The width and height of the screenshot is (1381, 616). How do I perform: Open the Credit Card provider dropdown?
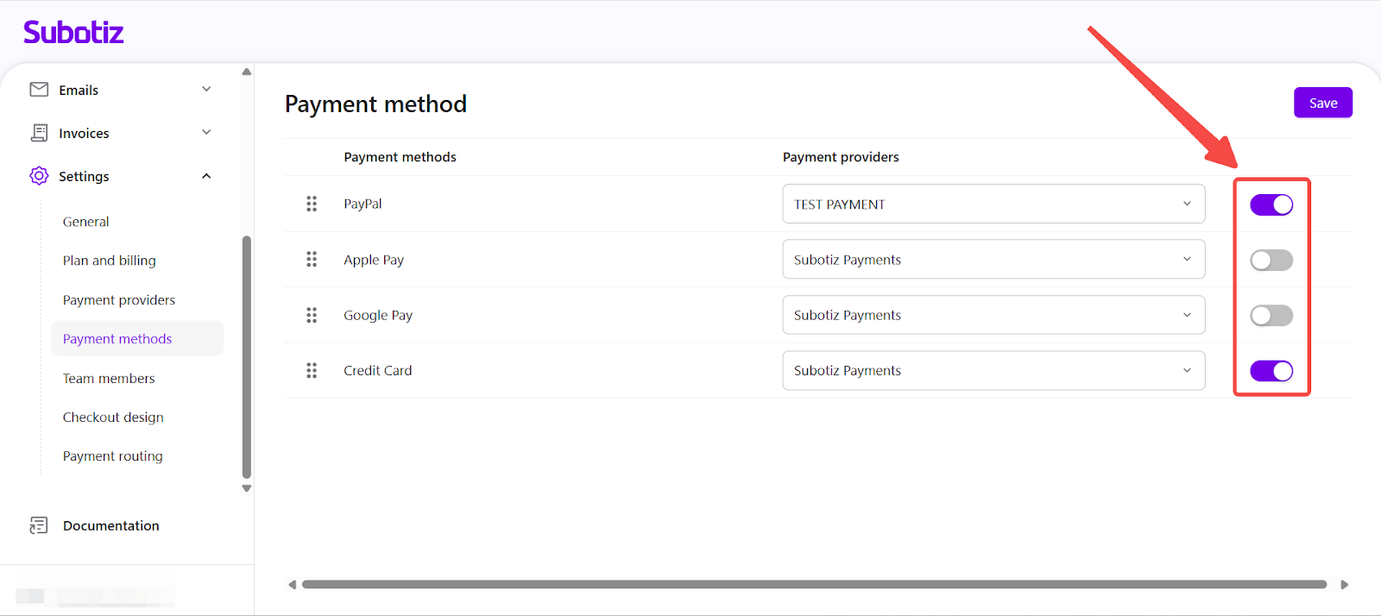(993, 371)
